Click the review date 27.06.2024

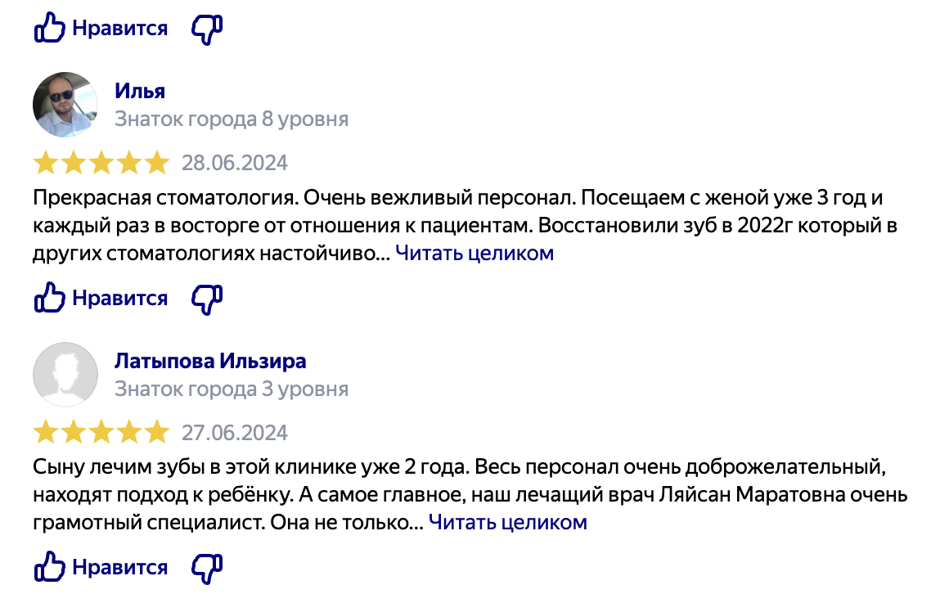point(235,432)
